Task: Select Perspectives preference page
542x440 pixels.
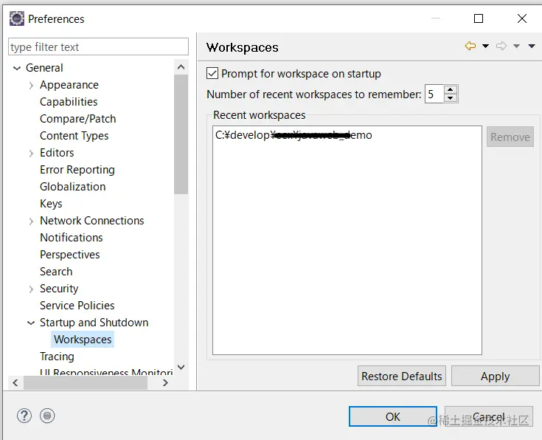Action: pyautogui.click(x=69, y=255)
